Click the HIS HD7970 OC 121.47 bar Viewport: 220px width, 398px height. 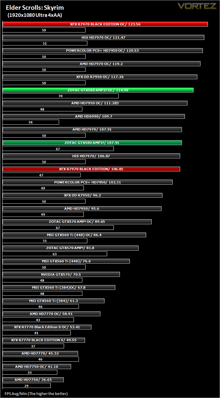click(x=103, y=38)
